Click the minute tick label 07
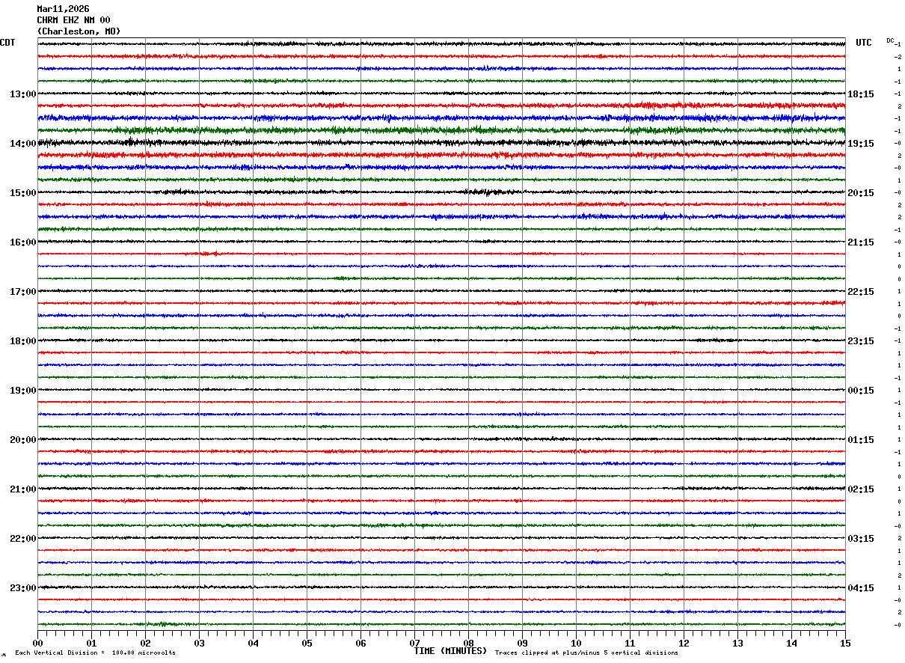Screen dimensions: 905x663 tap(414, 643)
